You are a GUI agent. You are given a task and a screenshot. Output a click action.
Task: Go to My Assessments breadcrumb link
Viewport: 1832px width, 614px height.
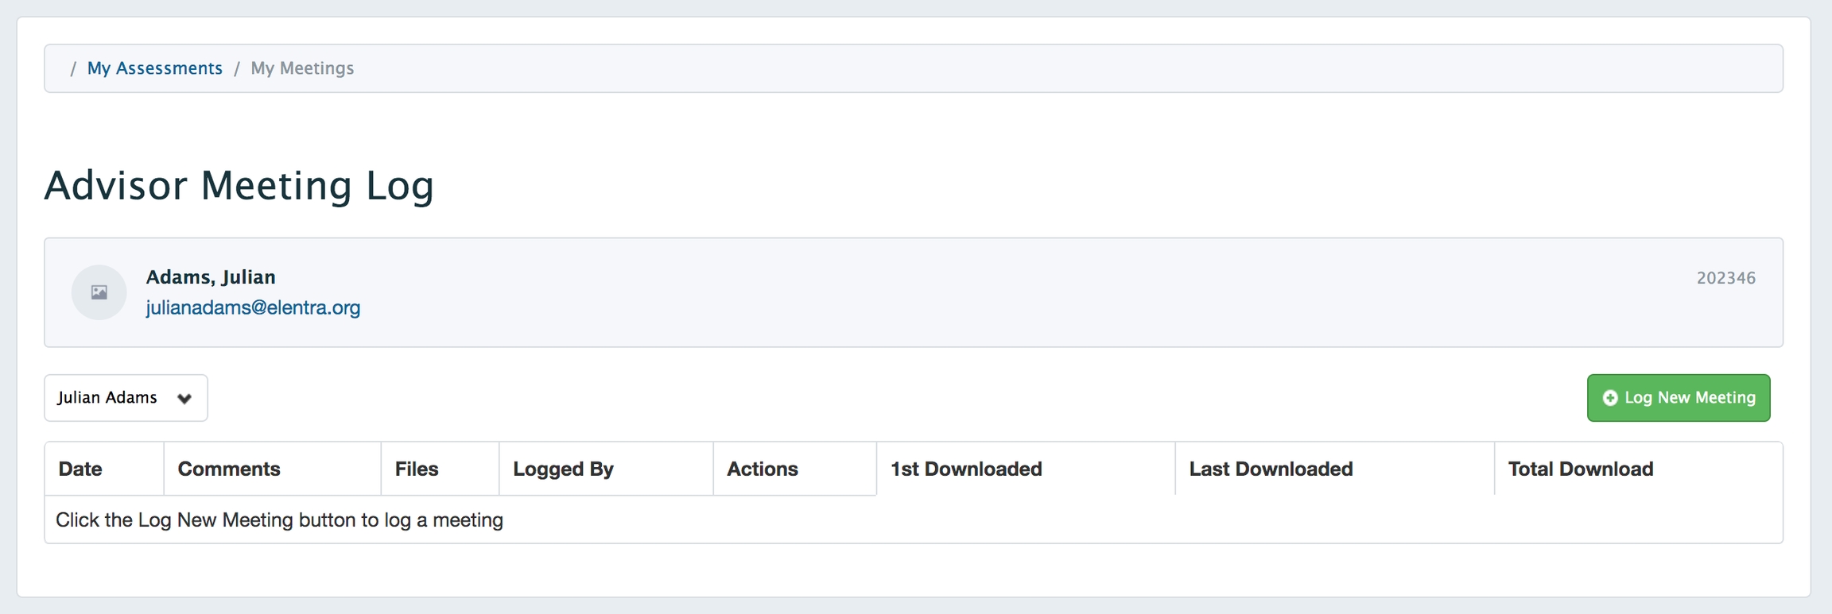pos(154,68)
